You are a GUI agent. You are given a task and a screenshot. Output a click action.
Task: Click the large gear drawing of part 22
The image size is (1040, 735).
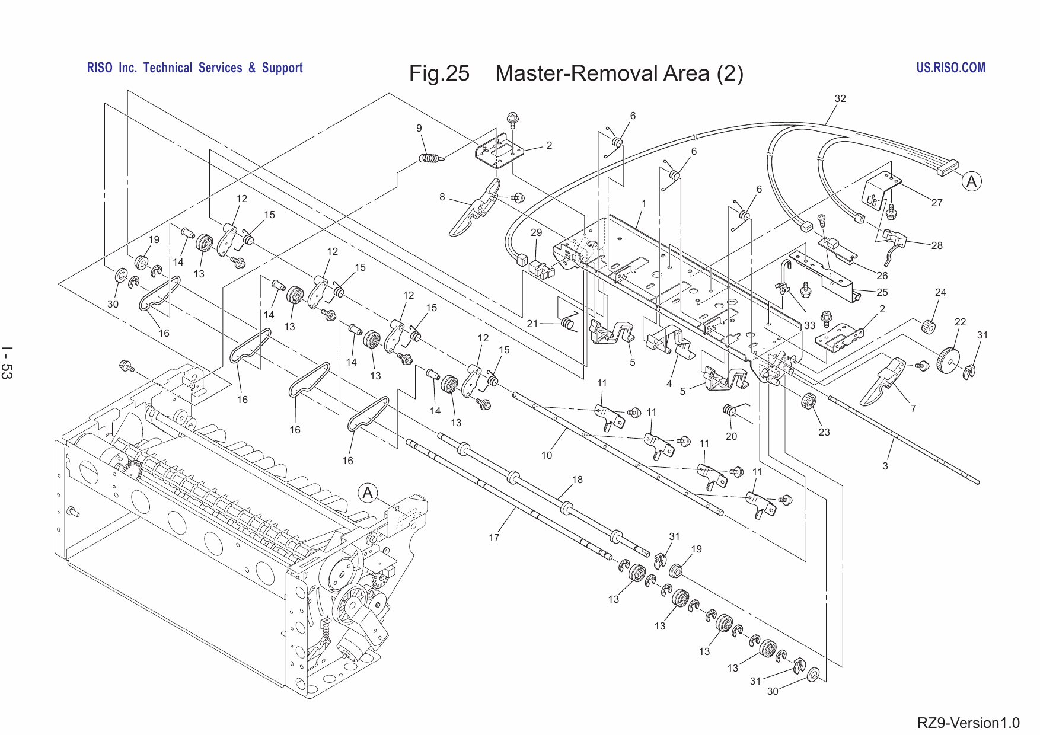point(948,360)
